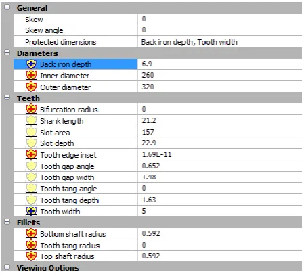Edit the Skew angle value field
Screen dimensions: 308x276
pyautogui.click(x=219, y=30)
